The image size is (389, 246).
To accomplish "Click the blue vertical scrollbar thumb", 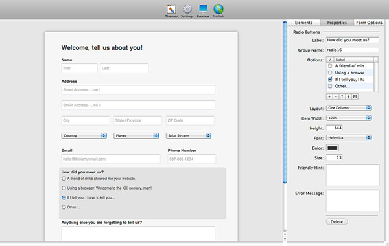I will [285, 102].
